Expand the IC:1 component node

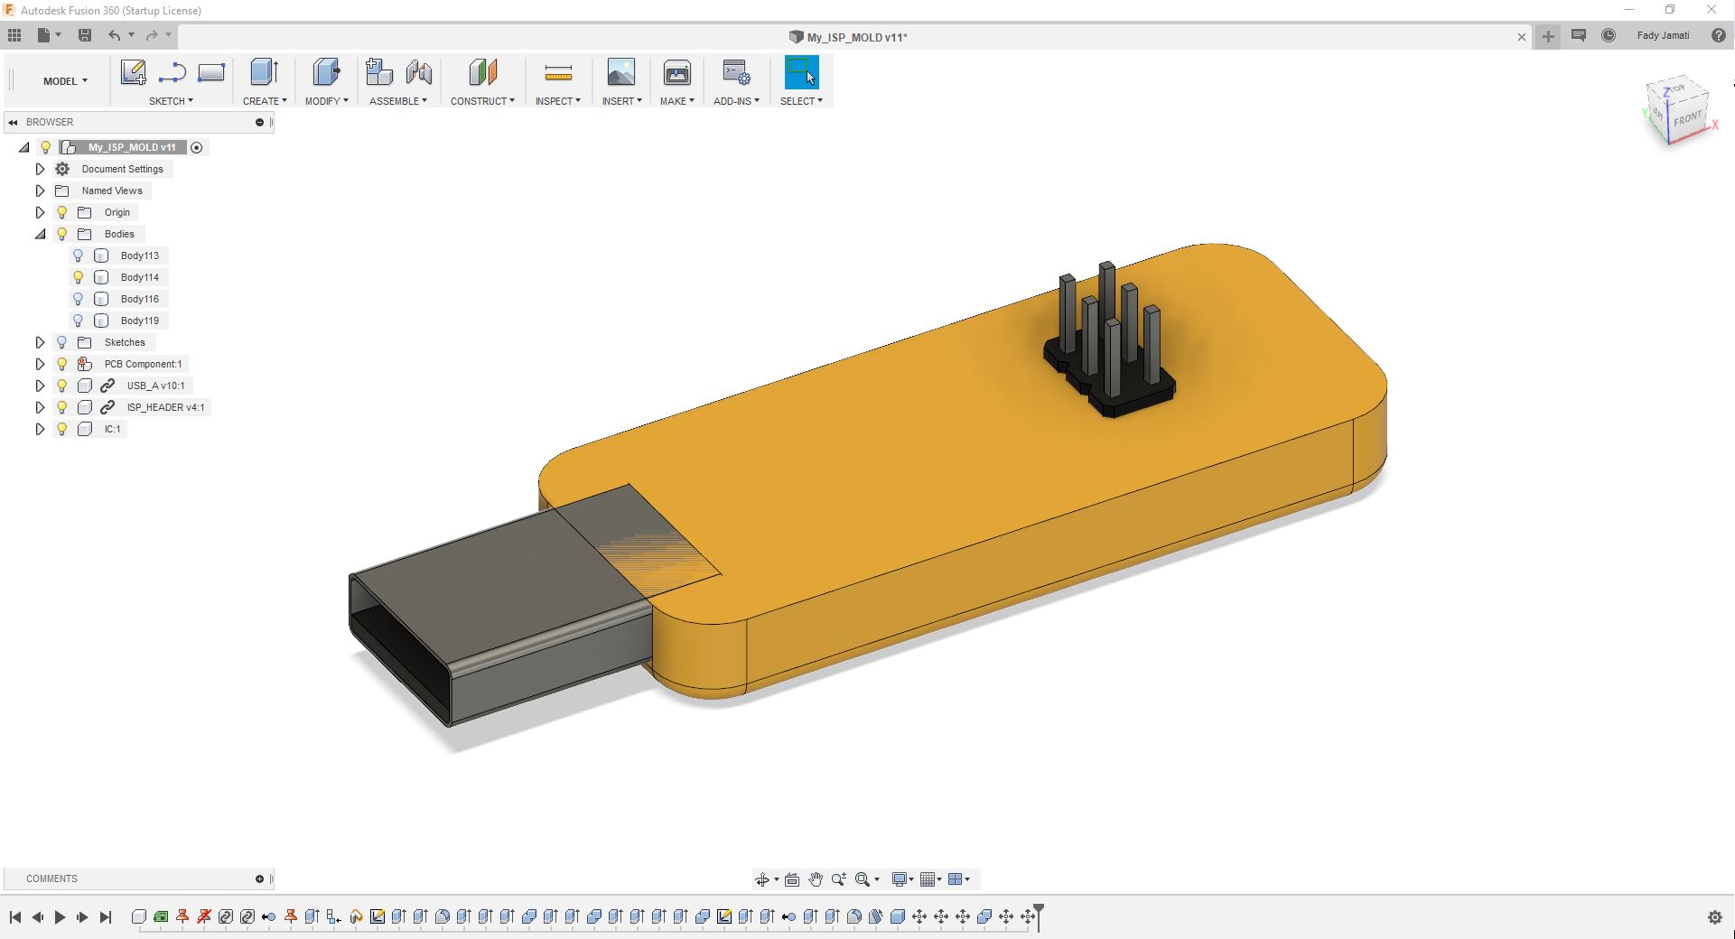(40, 429)
